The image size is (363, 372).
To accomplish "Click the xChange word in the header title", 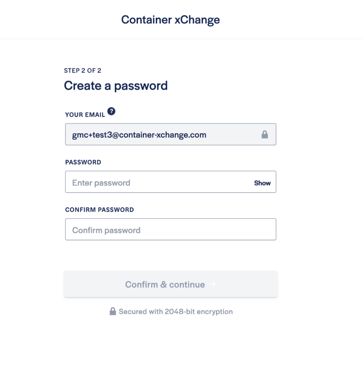I will pyautogui.click(x=197, y=20).
